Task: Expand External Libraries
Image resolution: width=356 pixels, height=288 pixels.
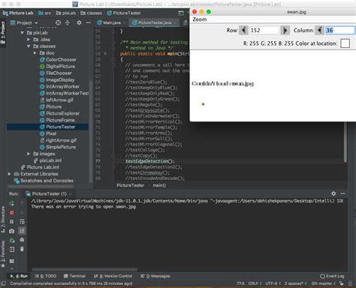Action: click(10, 174)
